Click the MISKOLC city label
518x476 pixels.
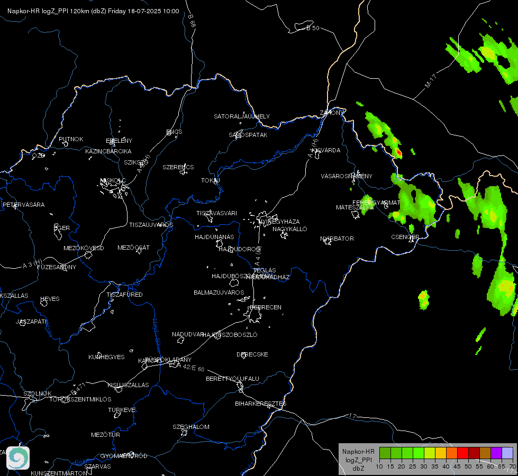(x=113, y=180)
